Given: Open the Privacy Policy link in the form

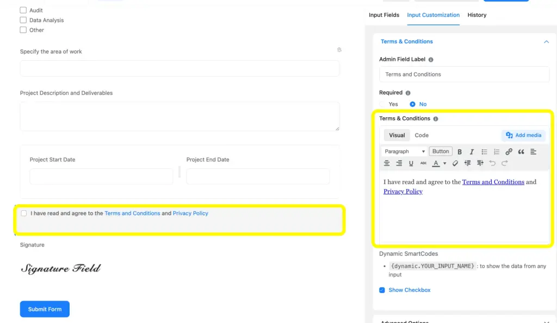Looking at the screenshot, I should 190,213.
